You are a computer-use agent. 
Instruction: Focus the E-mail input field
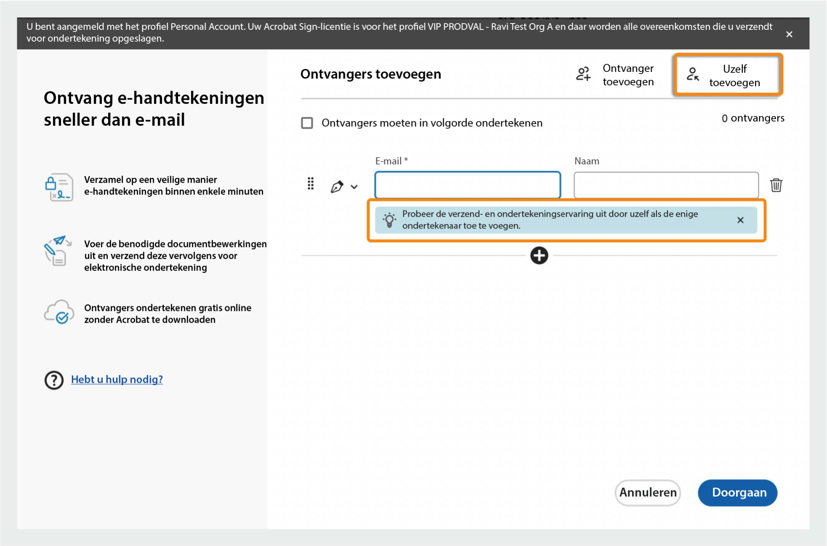tap(467, 185)
